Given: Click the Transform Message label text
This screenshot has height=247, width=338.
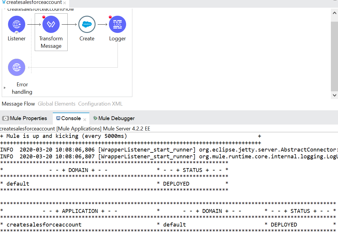Looking at the screenshot, I should [51, 42].
